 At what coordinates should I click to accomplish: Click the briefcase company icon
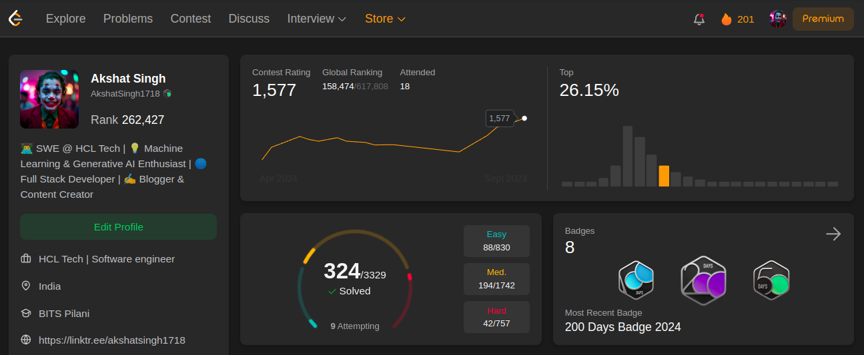pos(26,259)
